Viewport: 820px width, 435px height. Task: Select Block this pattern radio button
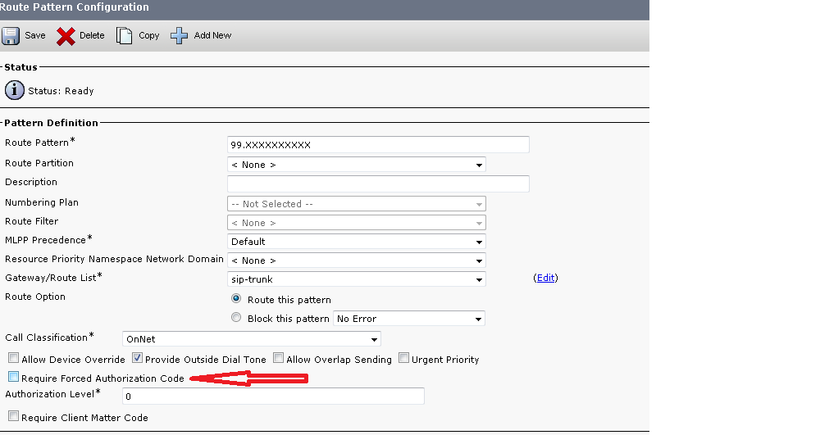tap(236, 317)
